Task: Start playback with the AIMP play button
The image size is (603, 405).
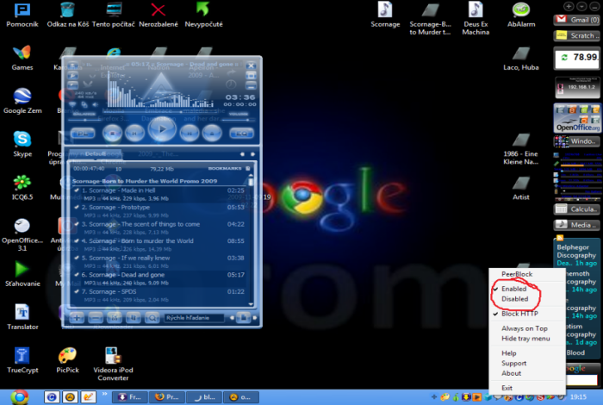Action: pos(162,129)
